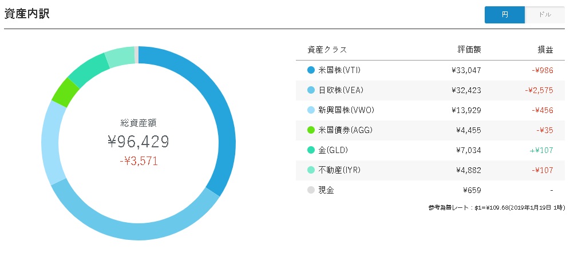Click the teal GLD donut segment
Viewport: 574px width, 253px height.
[89, 70]
